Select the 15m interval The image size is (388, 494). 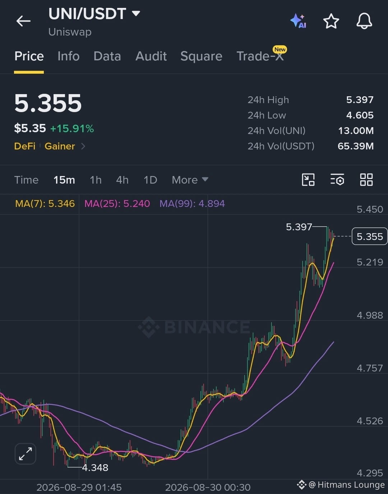pos(64,180)
